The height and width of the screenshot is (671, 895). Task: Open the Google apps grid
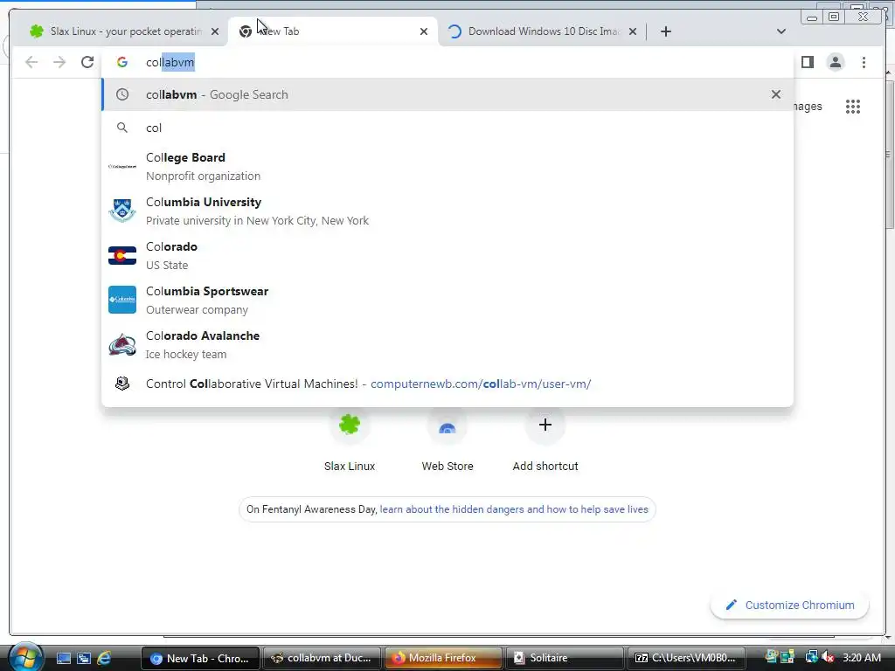click(853, 107)
